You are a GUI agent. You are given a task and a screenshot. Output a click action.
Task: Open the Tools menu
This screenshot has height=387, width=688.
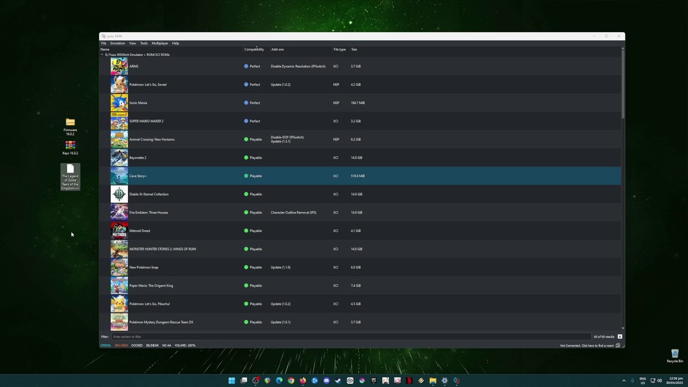click(144, 44)
